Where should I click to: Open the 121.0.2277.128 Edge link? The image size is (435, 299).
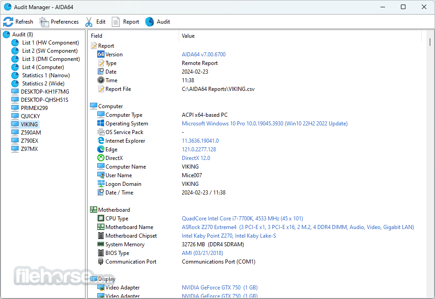click(199, 149)
